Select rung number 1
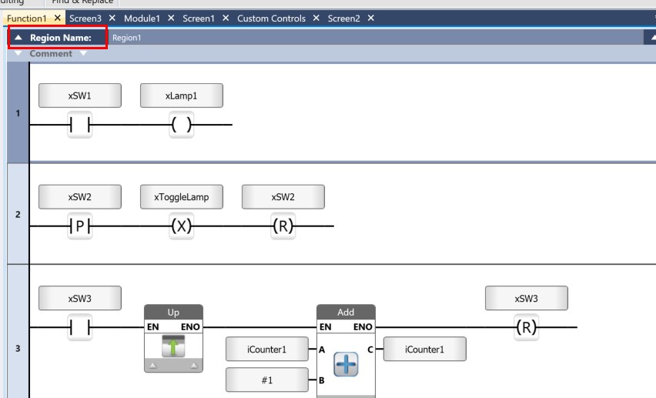This screenshot has height=398, width=656. (x=18, y=113)
